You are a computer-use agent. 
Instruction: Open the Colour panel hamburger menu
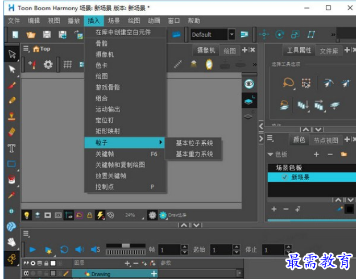click(270, 139)
